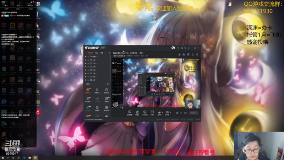This screenshot has width=284, height=160.
Task: Mute the speaker in the bottom toolbar
Action: point(167,113)
